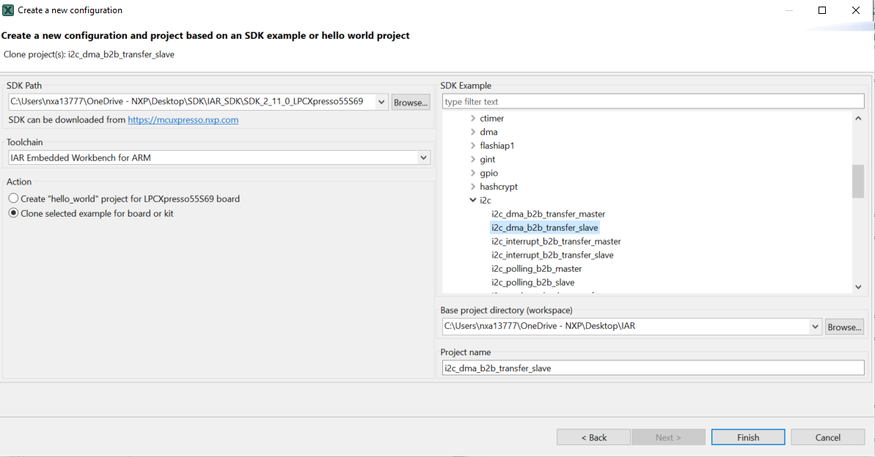The width and height of the screenshot is (875, 457).
Task: Click the gpio tree label
Action: 488,173
